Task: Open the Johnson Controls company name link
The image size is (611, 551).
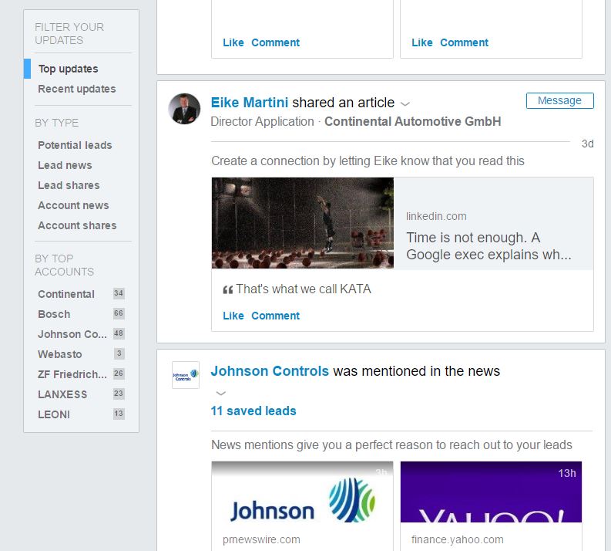Action: tap(270, 371)
